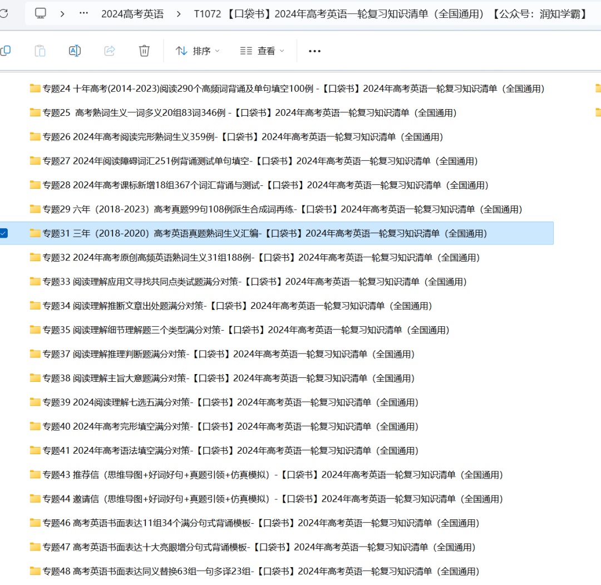
Task: Click the This PC monitor icon
Action: coord(40,13)
